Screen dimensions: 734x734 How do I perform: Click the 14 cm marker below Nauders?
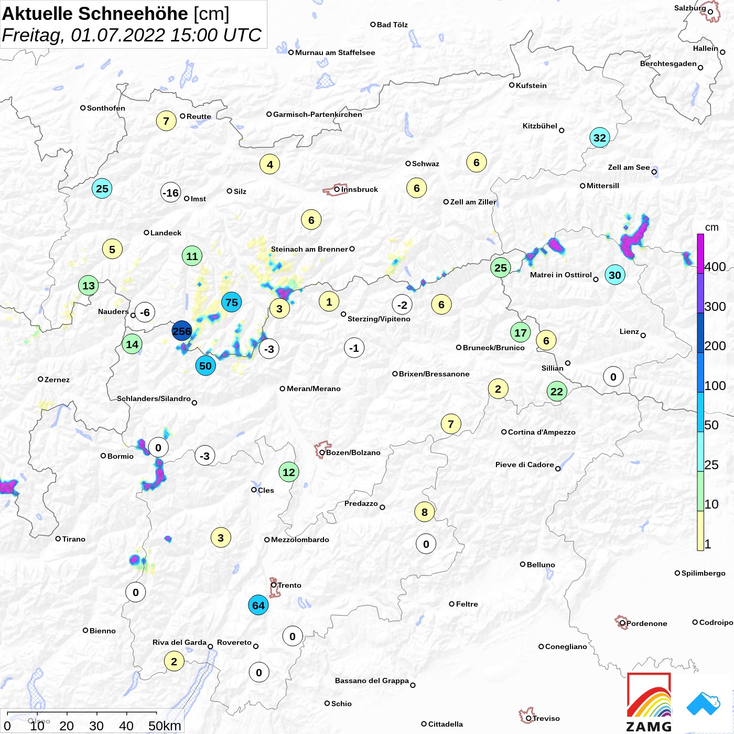pos(132,344)
